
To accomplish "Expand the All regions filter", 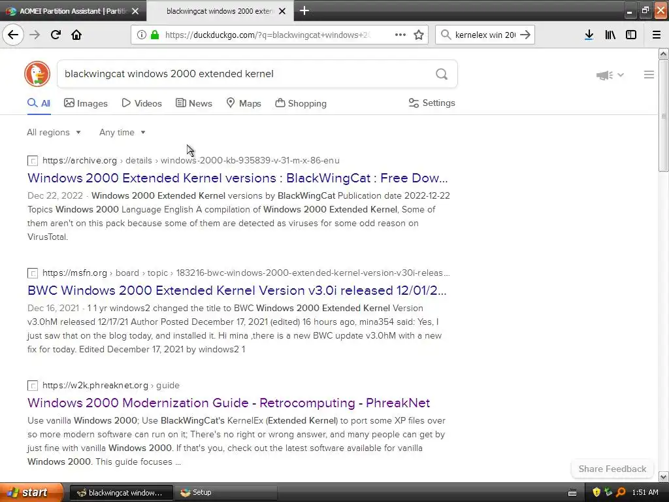I will tap(54, 132).
